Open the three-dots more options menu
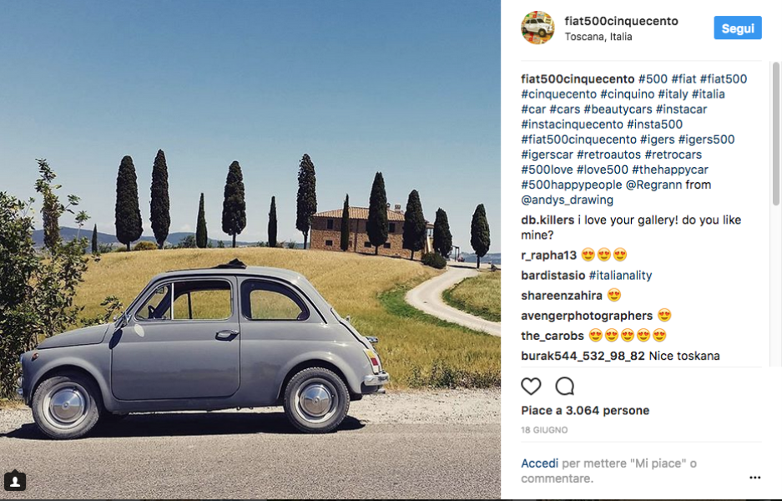The height and width of the screenshot is (501, 782). click(755, 478)
